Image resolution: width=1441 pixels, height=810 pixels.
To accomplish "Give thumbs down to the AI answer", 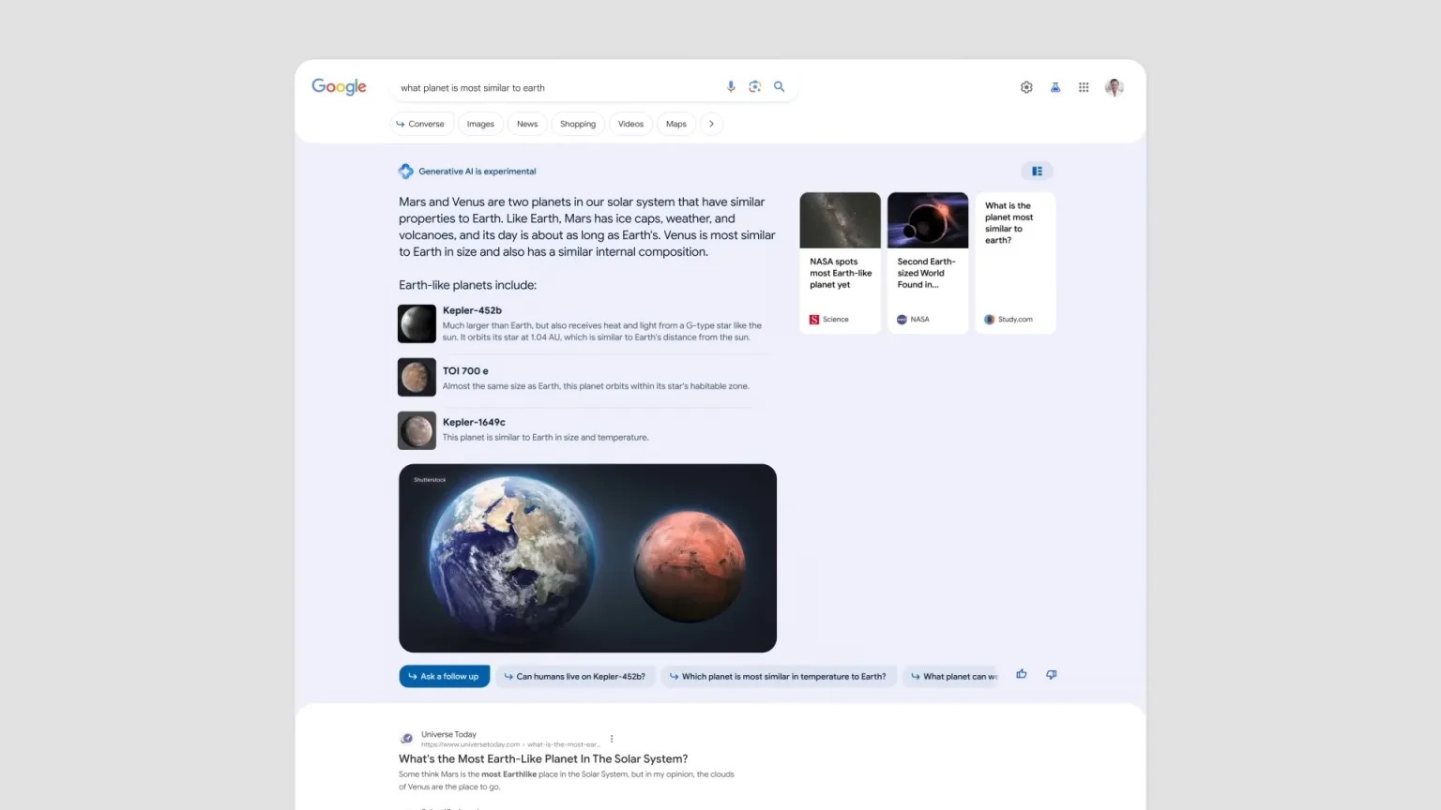I will point(1051,674).
